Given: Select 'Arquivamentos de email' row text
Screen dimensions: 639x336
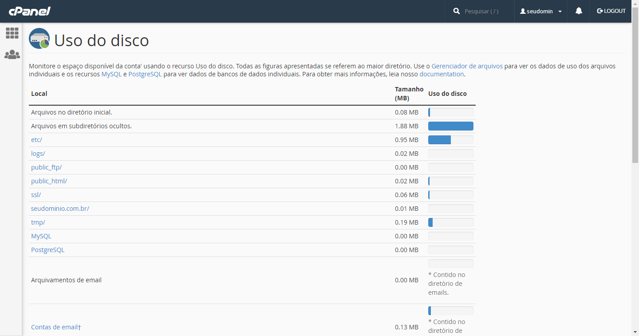Looking at the screenshot, I should pyautogui.click(x=66, y=280).
